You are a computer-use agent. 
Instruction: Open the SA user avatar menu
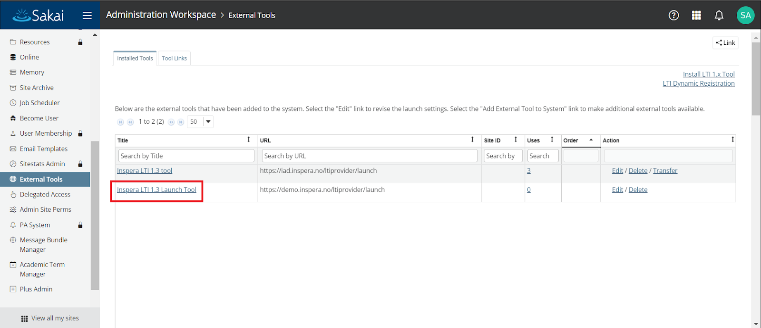click(745, 15)
